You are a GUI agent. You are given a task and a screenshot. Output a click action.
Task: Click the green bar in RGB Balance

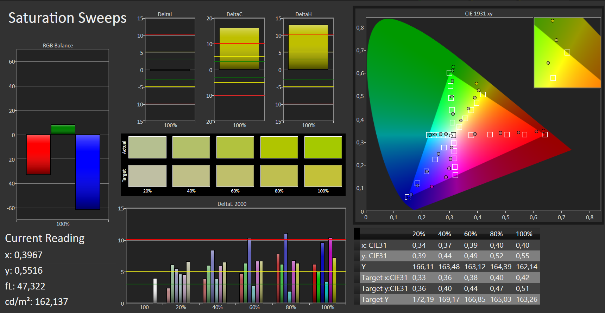click(x=63, y=130)
